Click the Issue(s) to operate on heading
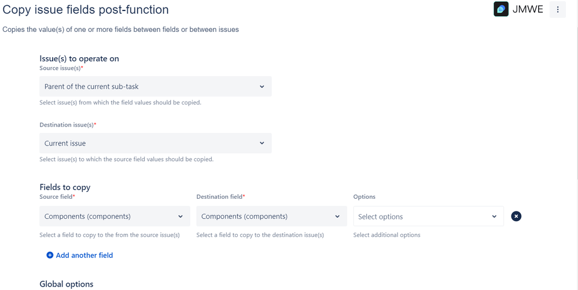This screenshot has width=578, height=290. [x=79, y=58]
